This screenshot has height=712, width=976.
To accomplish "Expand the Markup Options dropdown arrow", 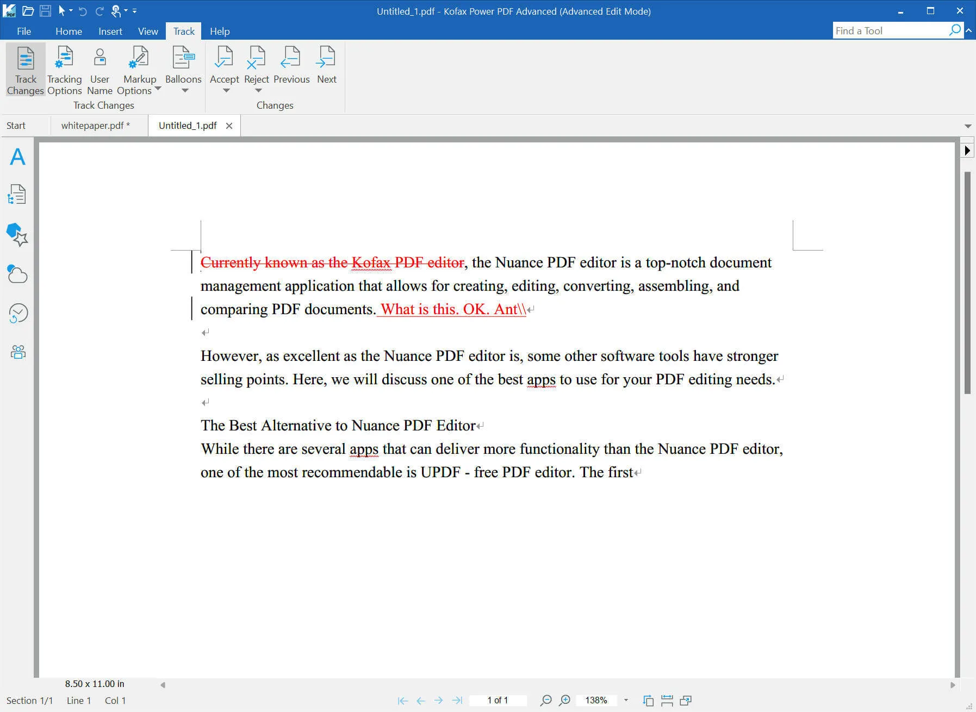I will click(x=158, y=89).
